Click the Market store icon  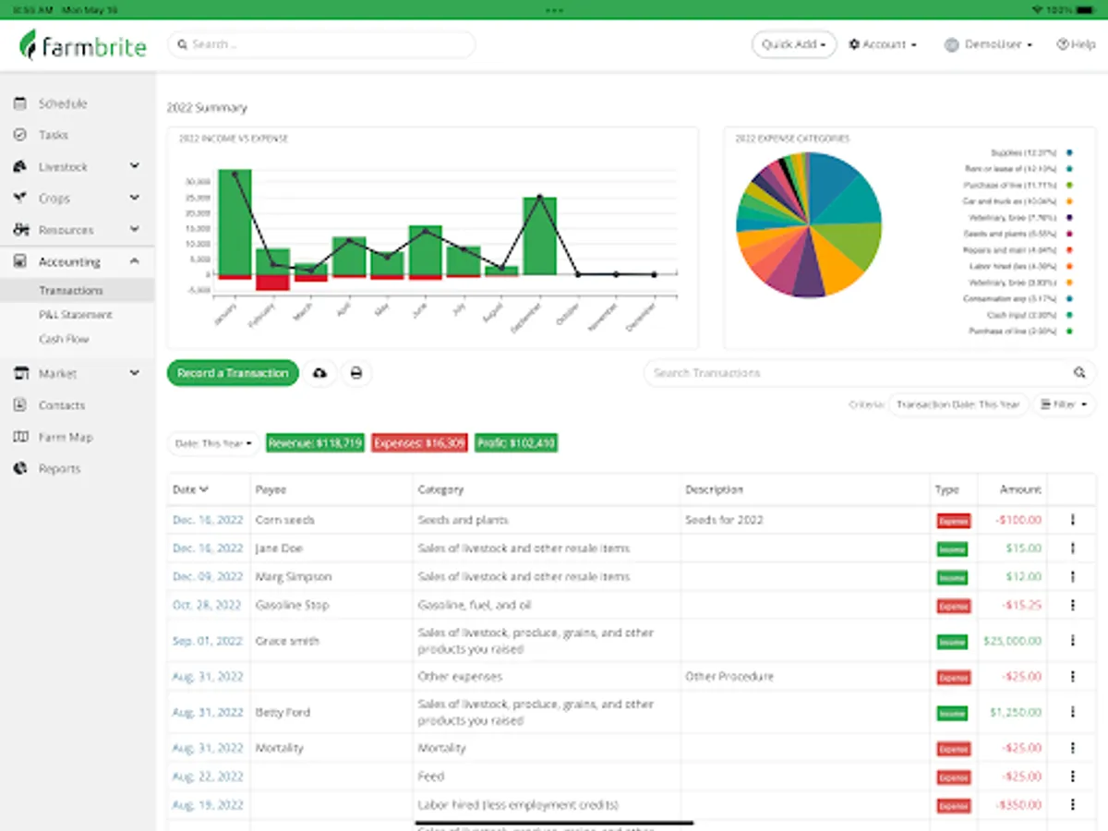(20, 374)
